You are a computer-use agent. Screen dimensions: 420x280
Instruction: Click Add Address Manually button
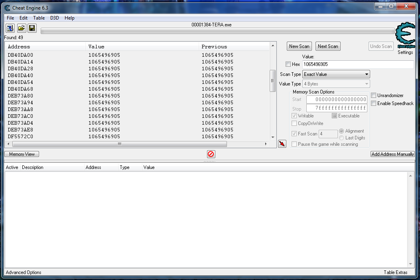392,154
